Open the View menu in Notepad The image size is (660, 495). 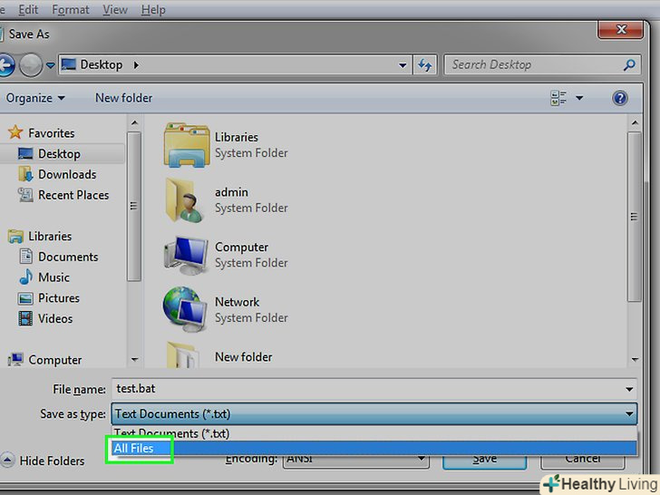coord(115,9)
